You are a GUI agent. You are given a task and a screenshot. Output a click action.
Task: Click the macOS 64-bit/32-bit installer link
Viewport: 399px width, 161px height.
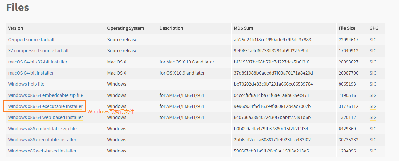38,62
